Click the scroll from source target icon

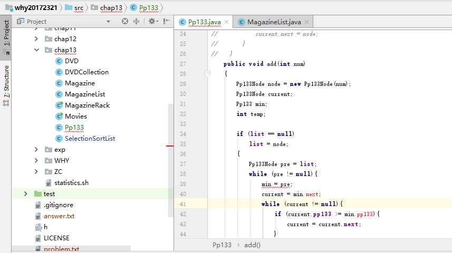pos(125,22)
